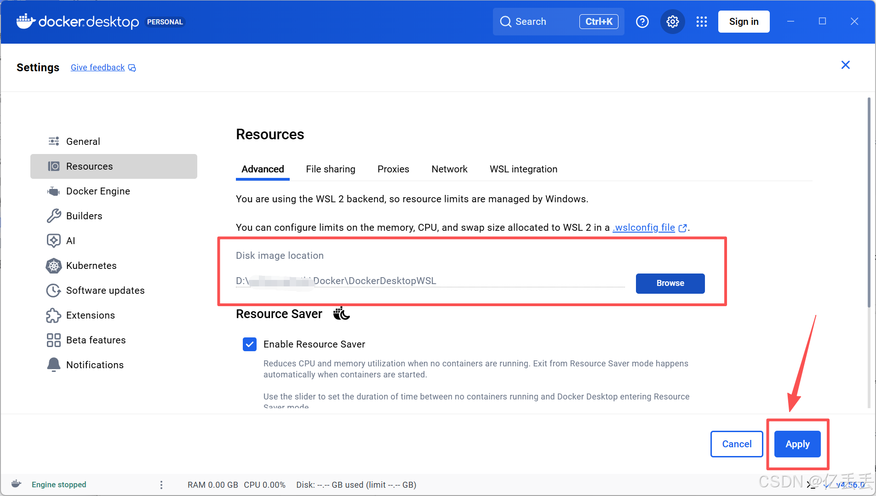The width and height of the screenshot is (876, 496).
Task: Click the Disk used status text
Action: click(x=356, y=485)
